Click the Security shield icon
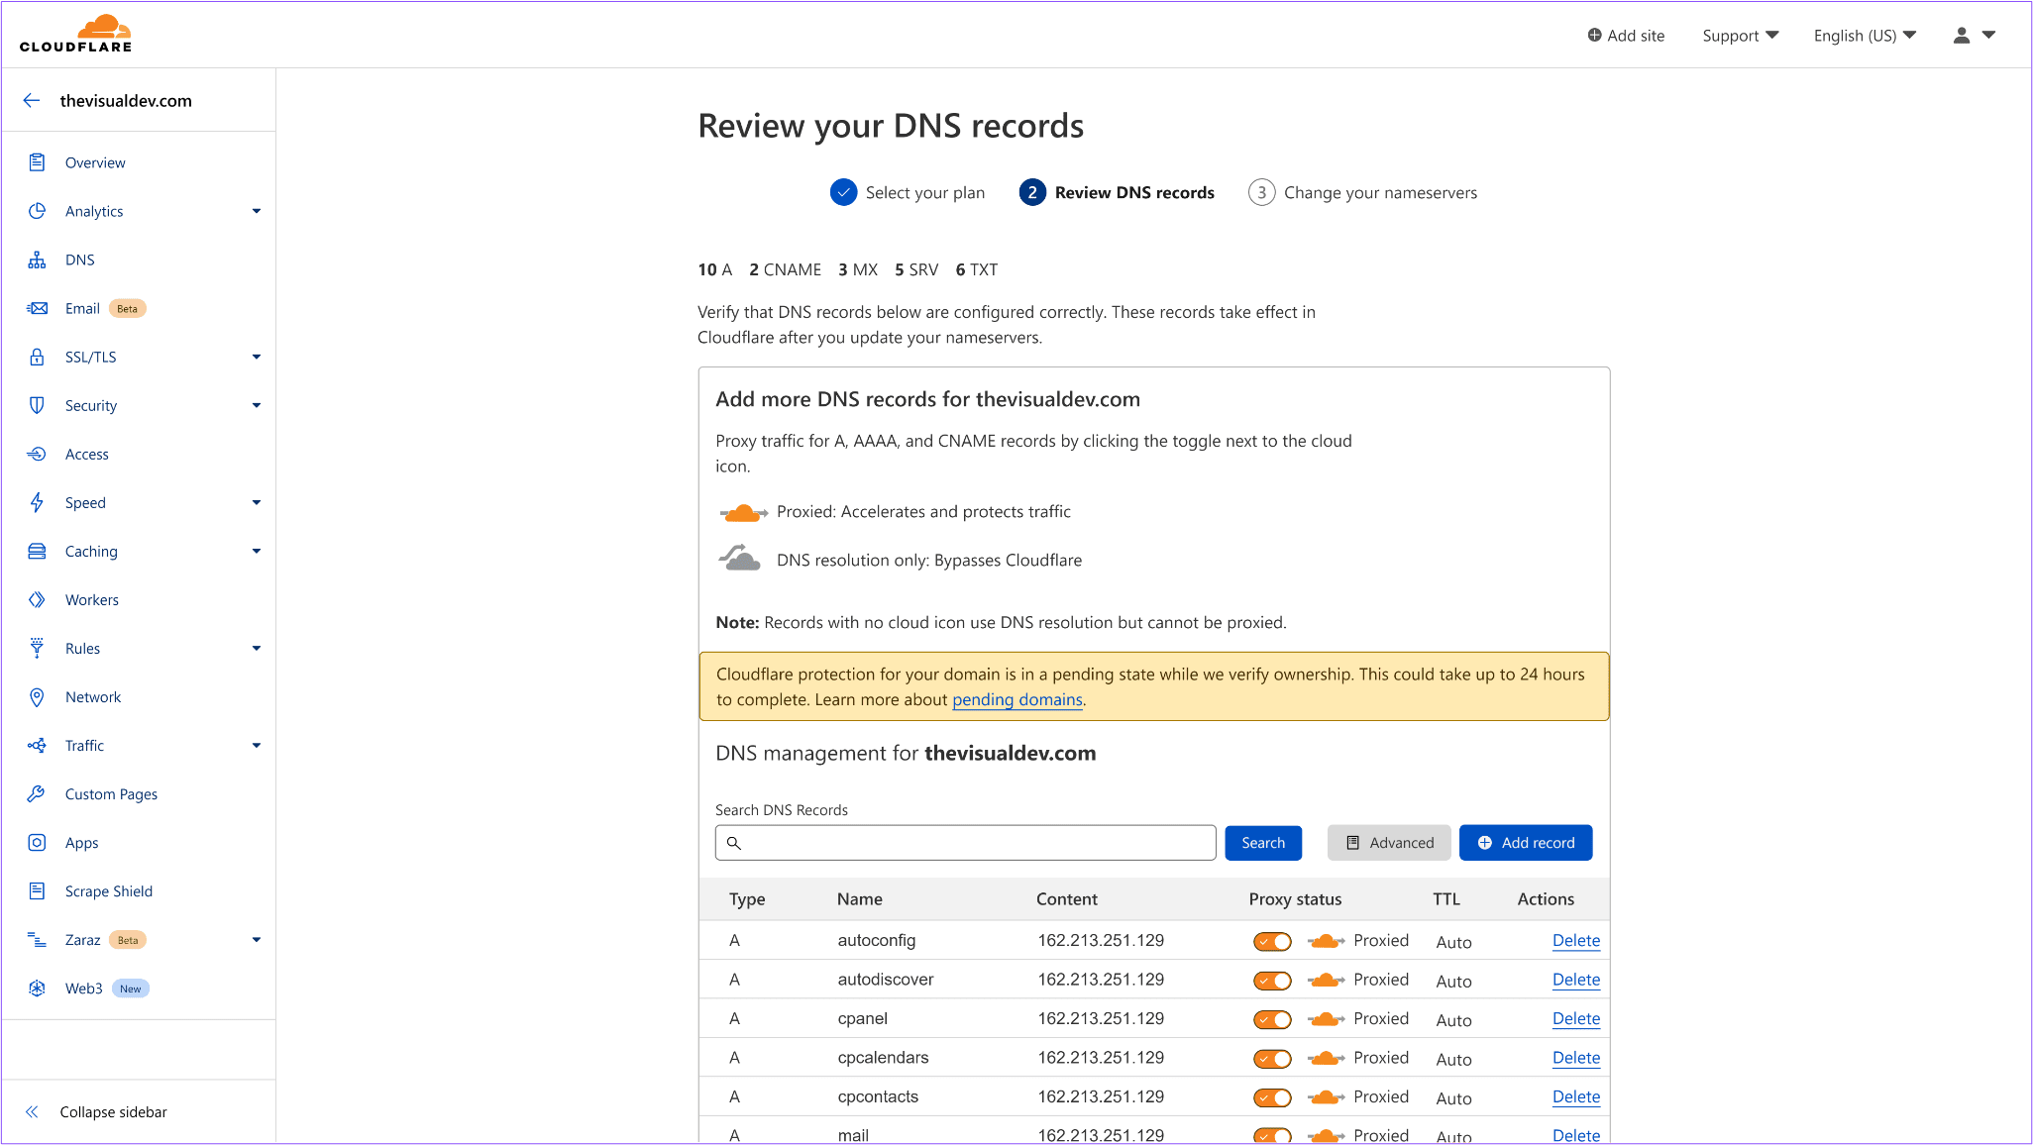2033x1145 pixels. (x=37, y=405)
